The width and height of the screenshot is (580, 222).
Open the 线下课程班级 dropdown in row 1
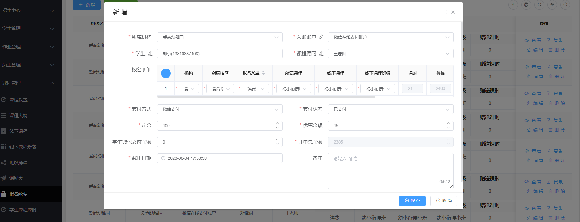(378, 89)
